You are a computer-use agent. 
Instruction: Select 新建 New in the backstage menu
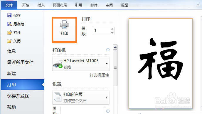click(23, 74)
